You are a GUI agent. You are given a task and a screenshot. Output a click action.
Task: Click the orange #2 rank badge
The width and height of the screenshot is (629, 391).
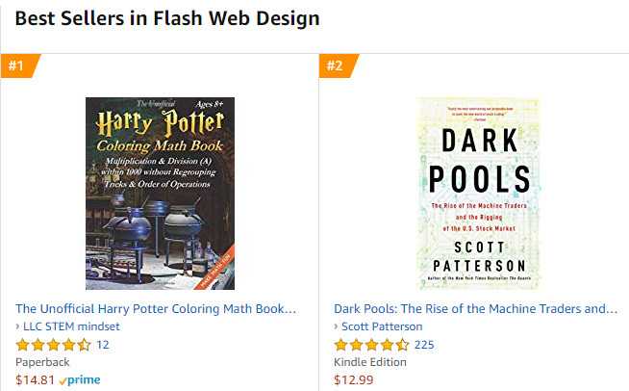336,65
